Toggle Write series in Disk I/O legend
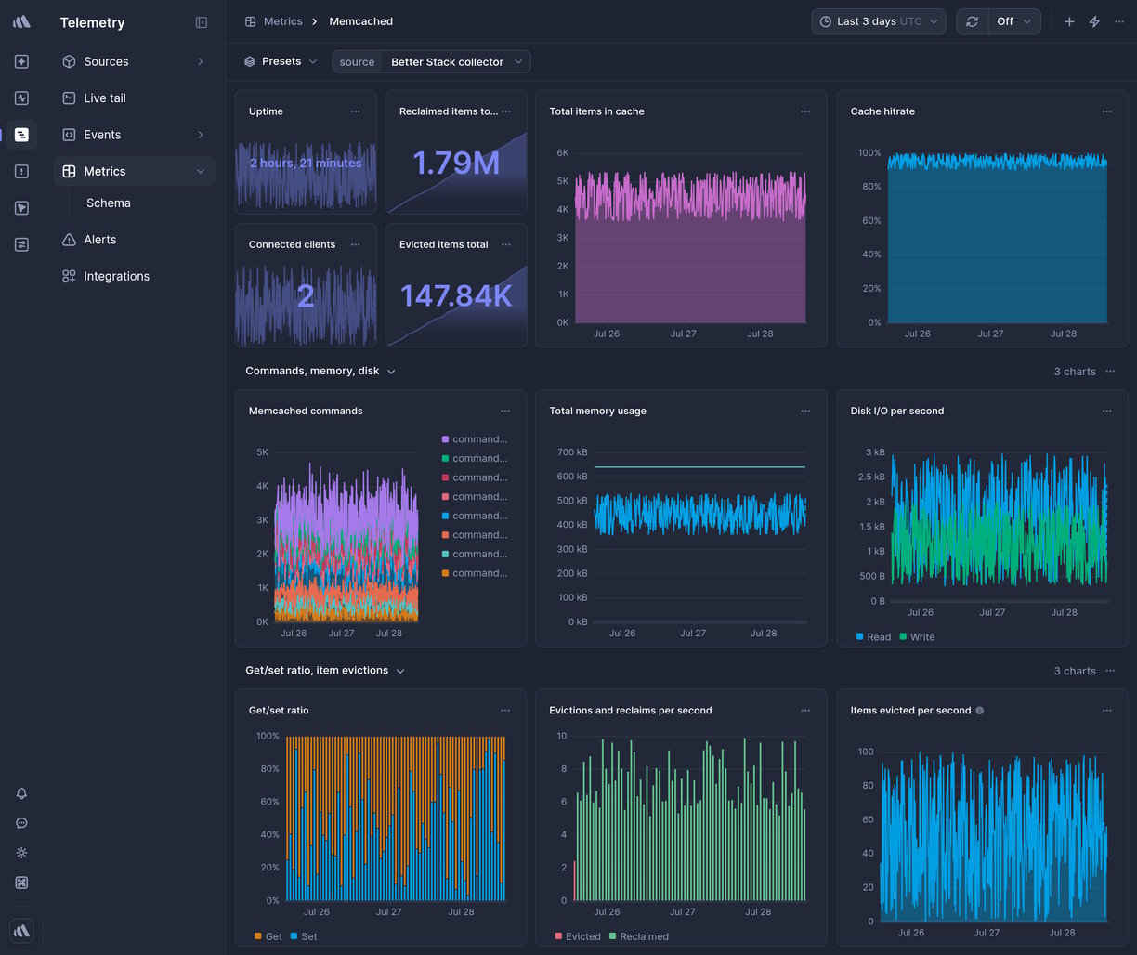The width and height of the screenshot is (1137, 955). [917, 637]
